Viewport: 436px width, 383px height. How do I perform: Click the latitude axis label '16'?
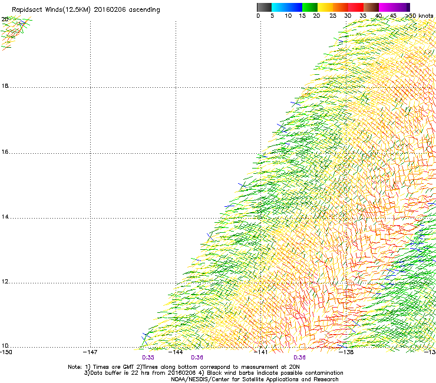(x=5, y=152)
